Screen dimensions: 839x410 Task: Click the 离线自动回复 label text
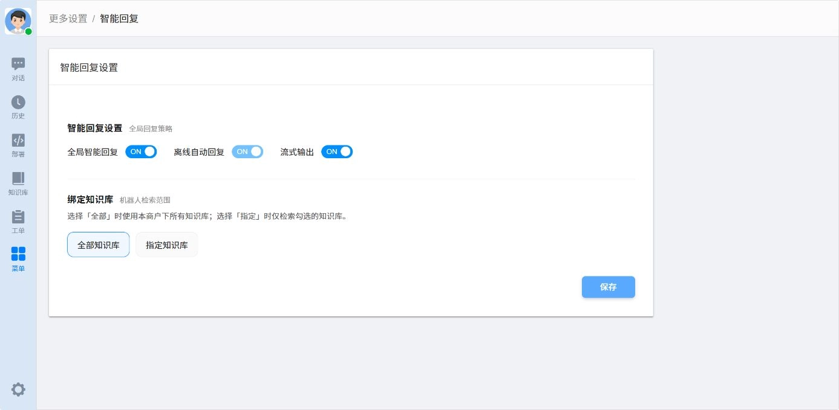(x=199, y=152)
